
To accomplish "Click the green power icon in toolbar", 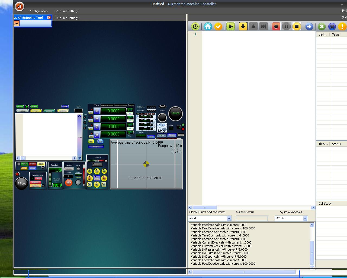I will (x=195, y=27).
